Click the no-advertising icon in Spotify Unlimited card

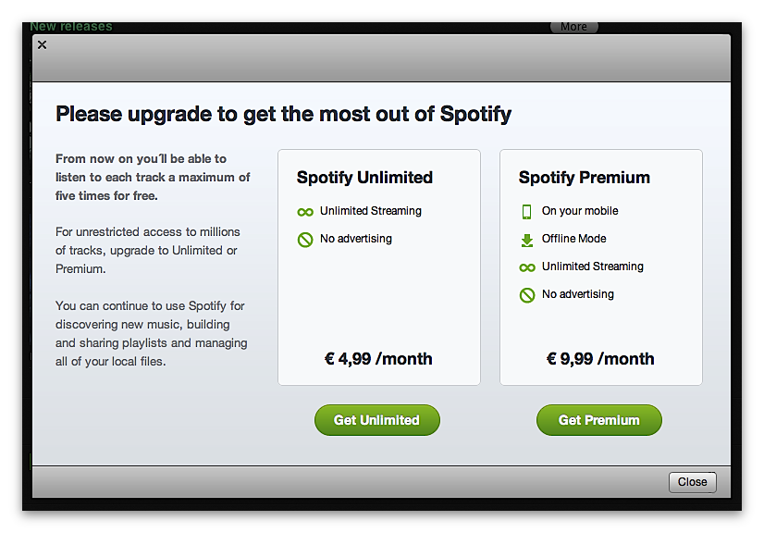click(x=305, y=240)
